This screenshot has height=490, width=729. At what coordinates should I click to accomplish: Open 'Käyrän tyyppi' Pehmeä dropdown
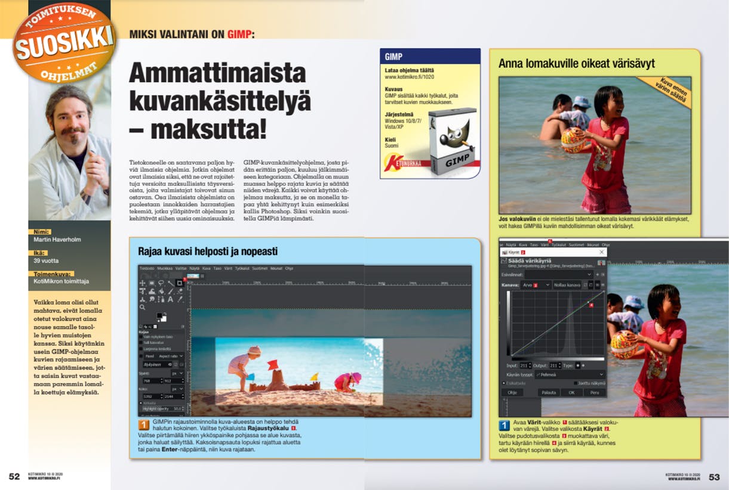(x=570, y=374)
